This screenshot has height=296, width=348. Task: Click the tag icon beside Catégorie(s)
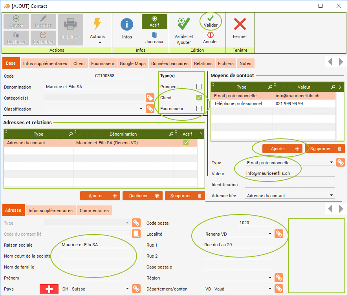(x=150, y=98)
